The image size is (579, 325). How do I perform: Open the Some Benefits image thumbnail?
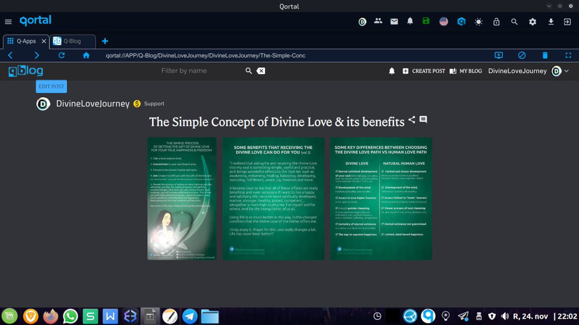(x=273, y=198)
